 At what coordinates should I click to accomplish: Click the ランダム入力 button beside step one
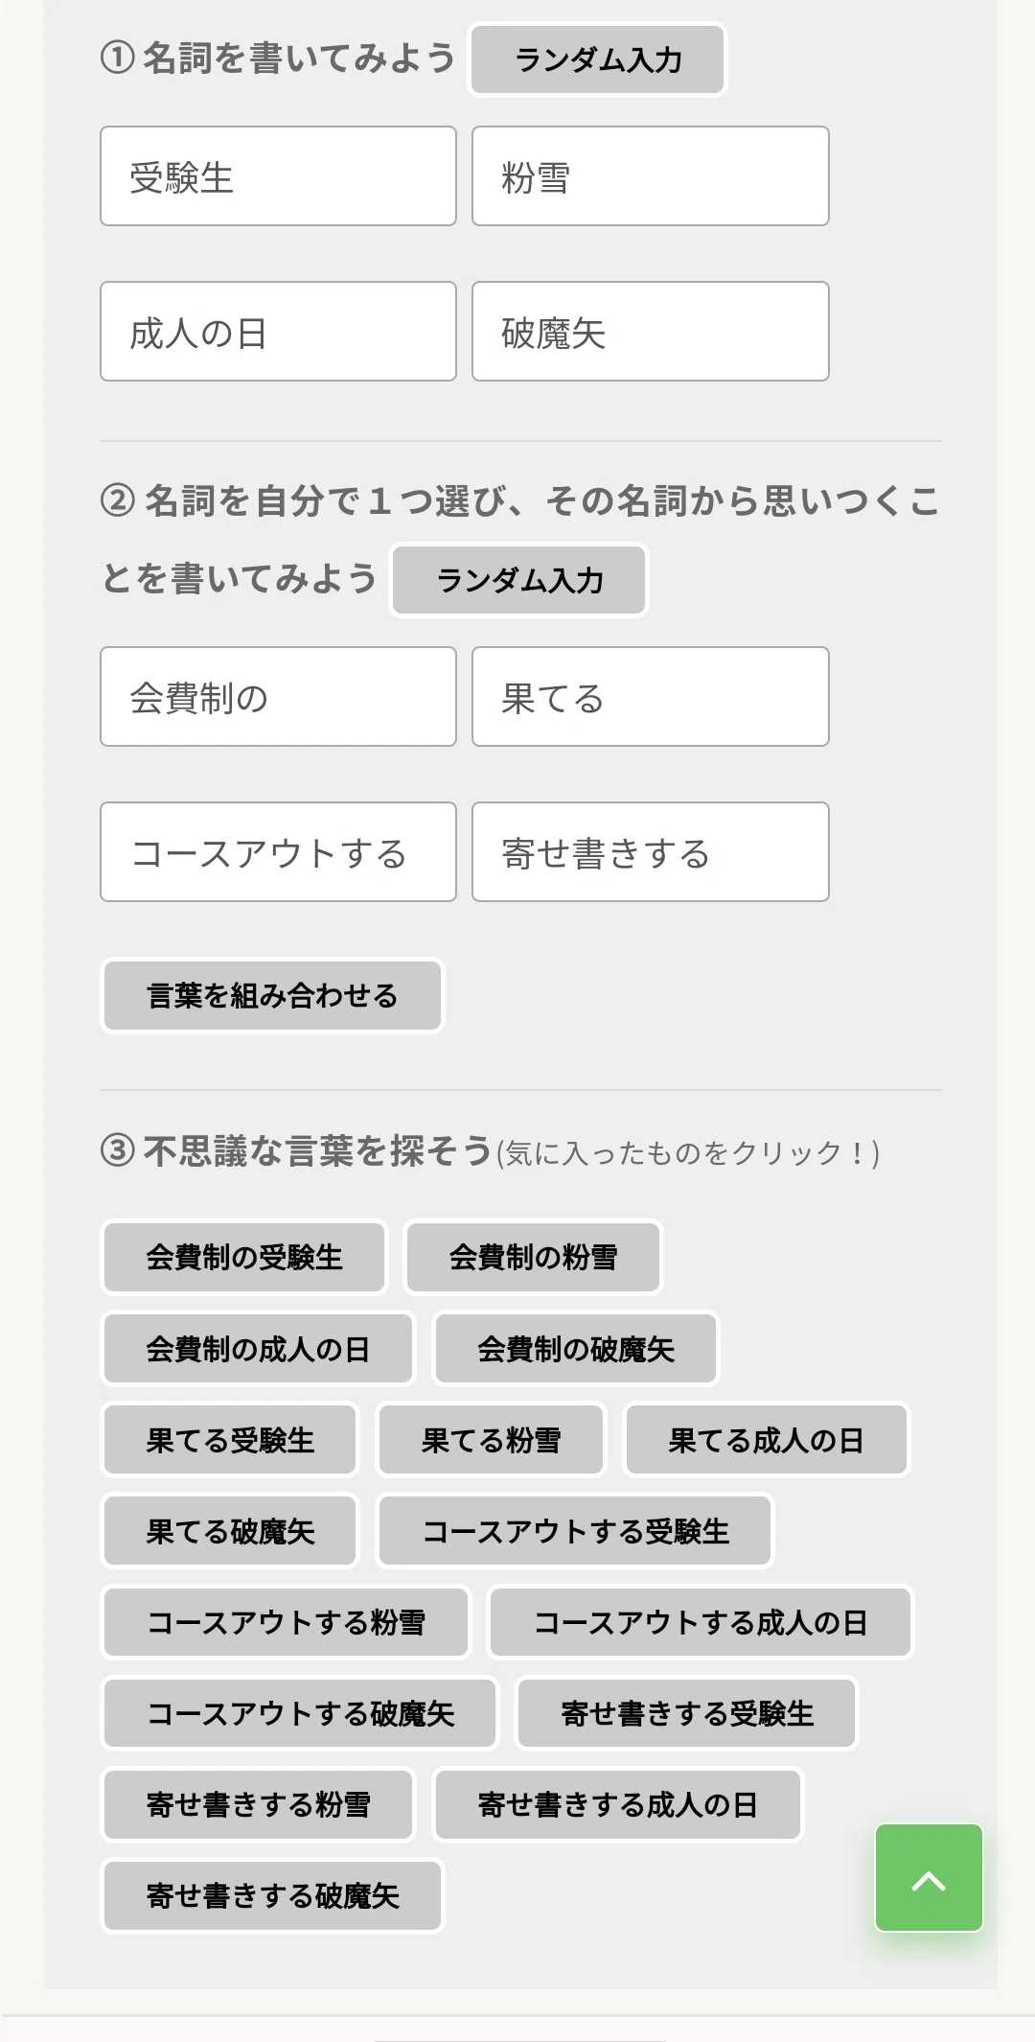point(597,59)
